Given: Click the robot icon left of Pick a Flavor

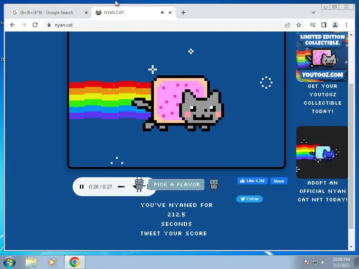Looking at the screenshot, I should (139, 184).
